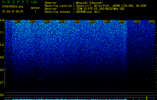
Task: Click the 0830 time marker
Action: click(152, 21)
